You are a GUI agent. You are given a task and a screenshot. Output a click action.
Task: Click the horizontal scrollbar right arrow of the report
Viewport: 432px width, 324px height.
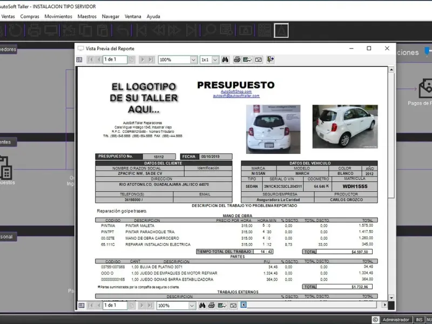tap(384, 305)
